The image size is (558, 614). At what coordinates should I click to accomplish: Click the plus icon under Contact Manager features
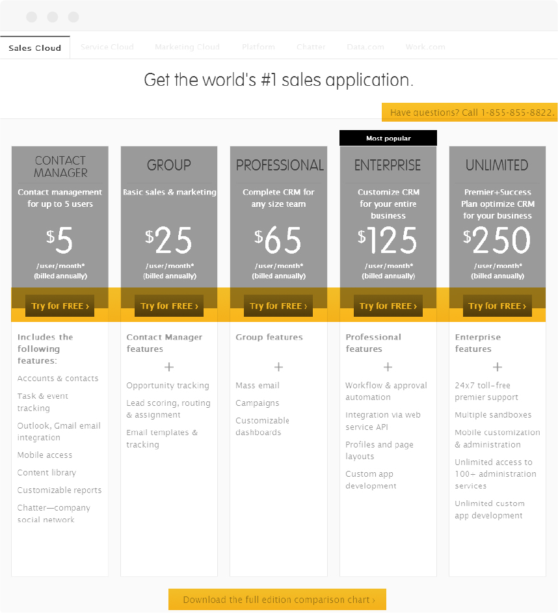point(168,367)
